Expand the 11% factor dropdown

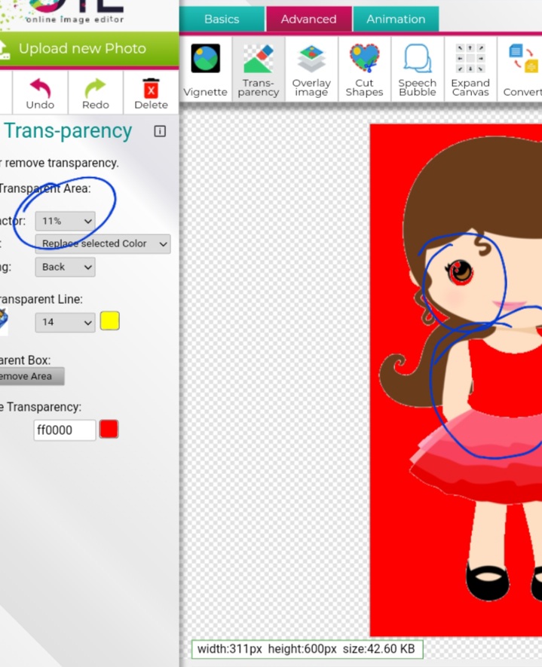click(x=65, y=221)
